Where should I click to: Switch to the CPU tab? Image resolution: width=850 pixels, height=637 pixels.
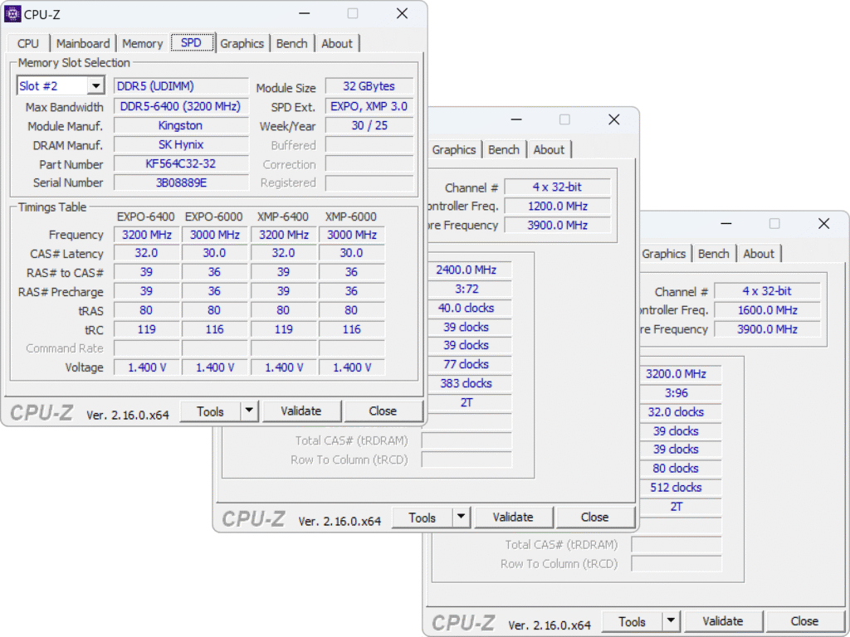[28, 43]
